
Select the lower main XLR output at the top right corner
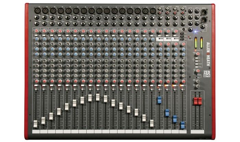204,20
